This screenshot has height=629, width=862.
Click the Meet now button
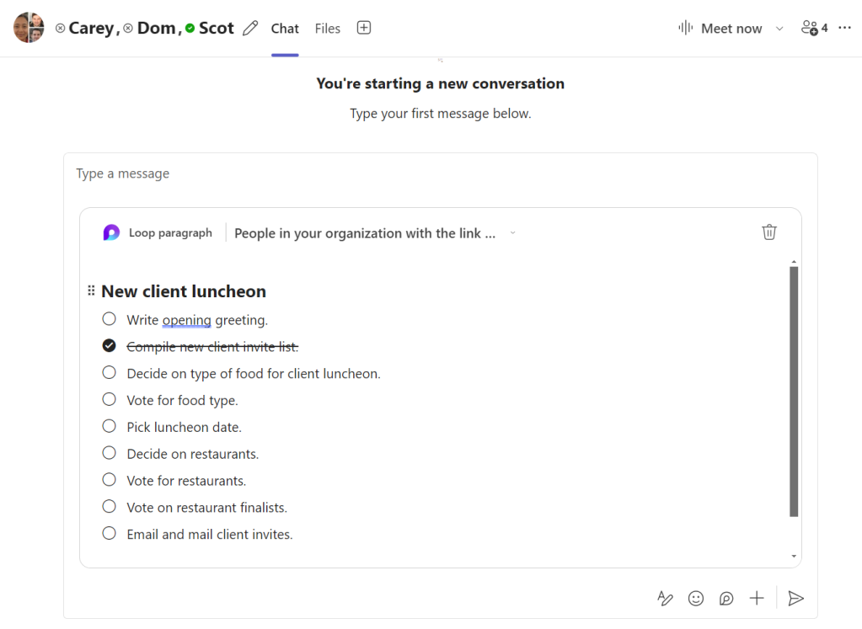(731, 28)
